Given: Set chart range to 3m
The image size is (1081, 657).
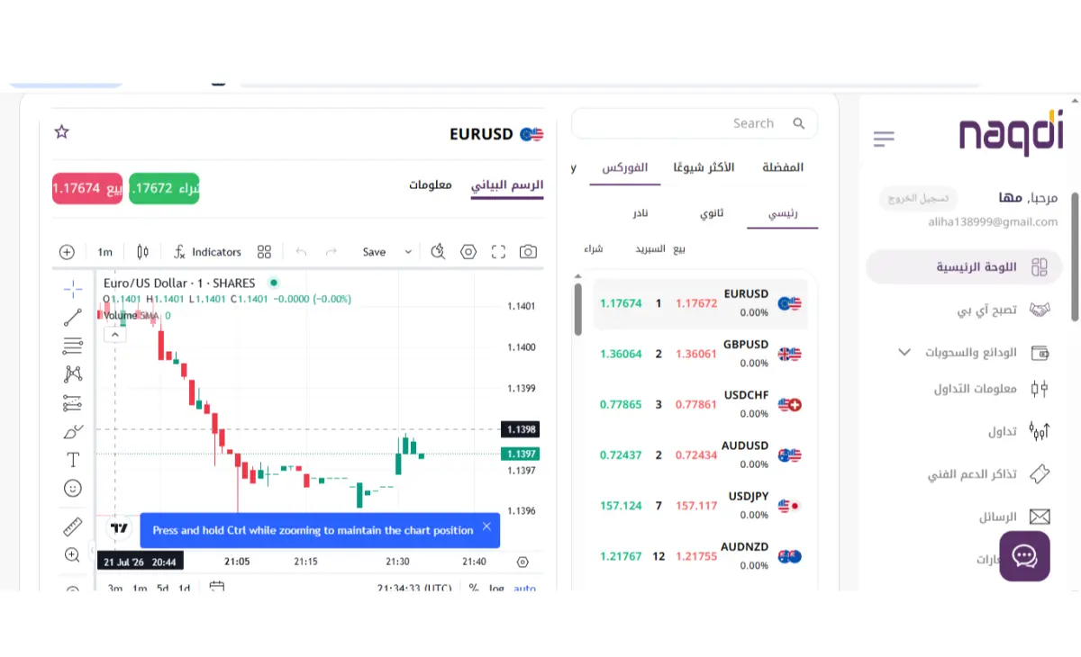Looking at the screenshot, I should click(115, 589).
